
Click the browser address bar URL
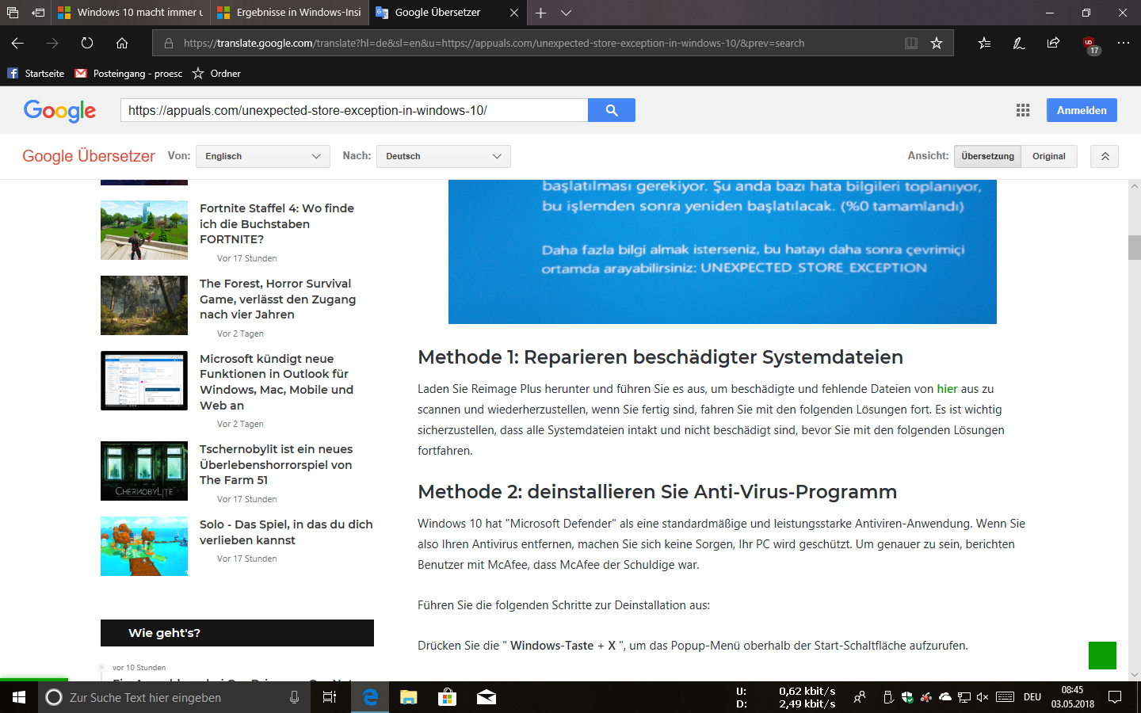click(494, 43)
